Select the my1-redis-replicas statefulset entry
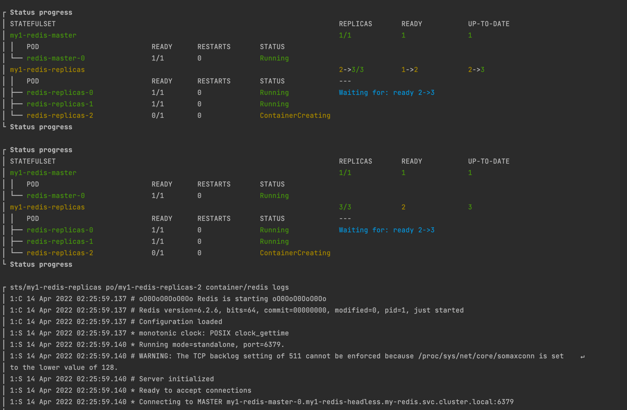627x410 pixels. click(47, 69)
